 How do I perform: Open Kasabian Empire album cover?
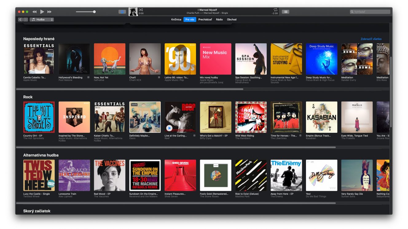[x=322, y=117]
